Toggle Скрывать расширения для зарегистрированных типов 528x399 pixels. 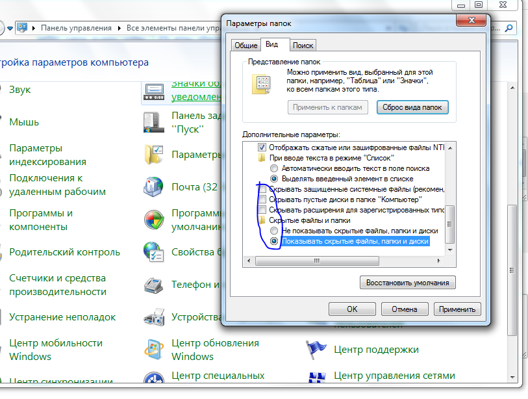click(262, 210)
